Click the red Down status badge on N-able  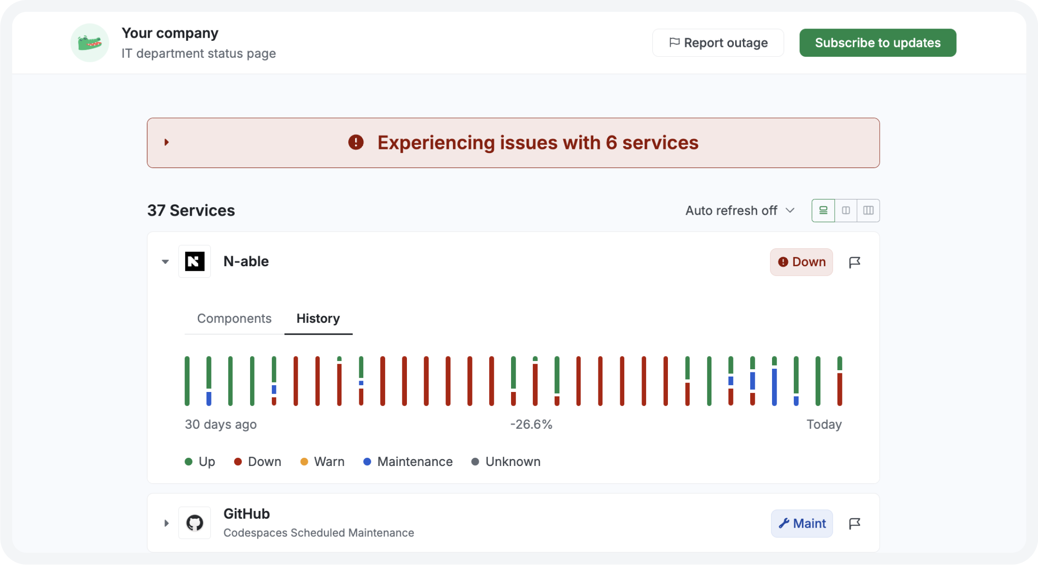801,262
